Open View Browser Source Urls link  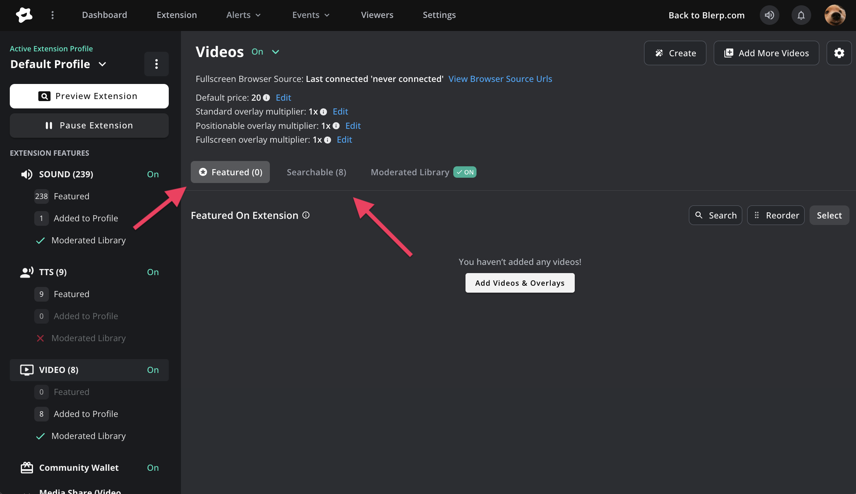point(500,79)
